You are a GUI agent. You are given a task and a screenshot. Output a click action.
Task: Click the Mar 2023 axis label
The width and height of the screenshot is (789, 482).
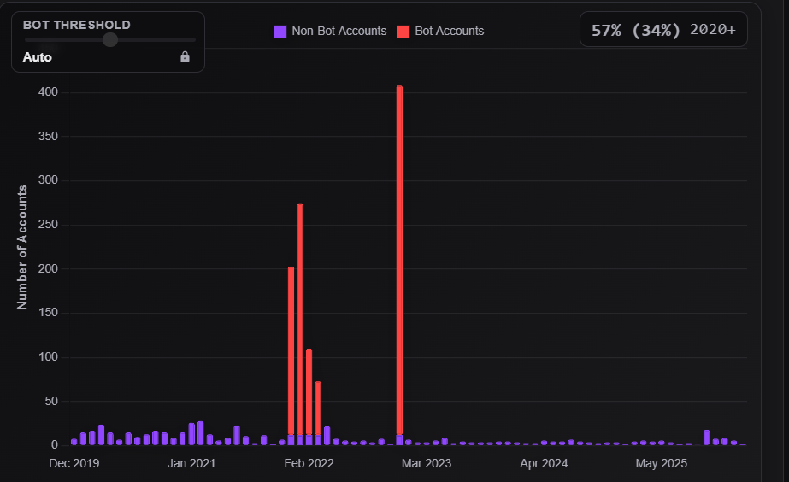point(427,463)
